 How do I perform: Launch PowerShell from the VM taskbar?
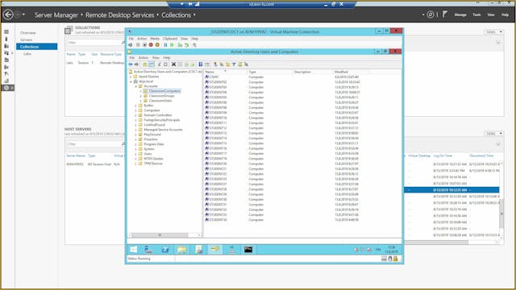pos(165,250)
